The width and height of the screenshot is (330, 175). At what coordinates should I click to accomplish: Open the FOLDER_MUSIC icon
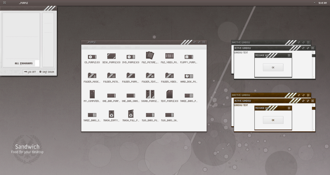coord(92,75)
